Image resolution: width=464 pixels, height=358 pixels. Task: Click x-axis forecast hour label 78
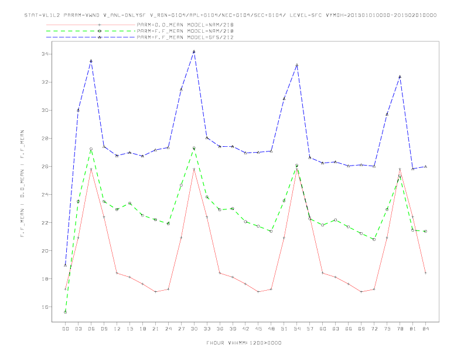(x=400, y=329)
